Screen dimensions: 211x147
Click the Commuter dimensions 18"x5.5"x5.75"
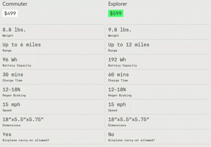[x=23, y=120]
